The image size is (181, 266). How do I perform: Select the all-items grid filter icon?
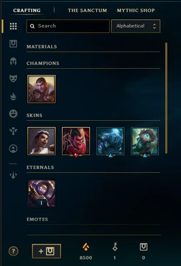click(x=13, y=26)
